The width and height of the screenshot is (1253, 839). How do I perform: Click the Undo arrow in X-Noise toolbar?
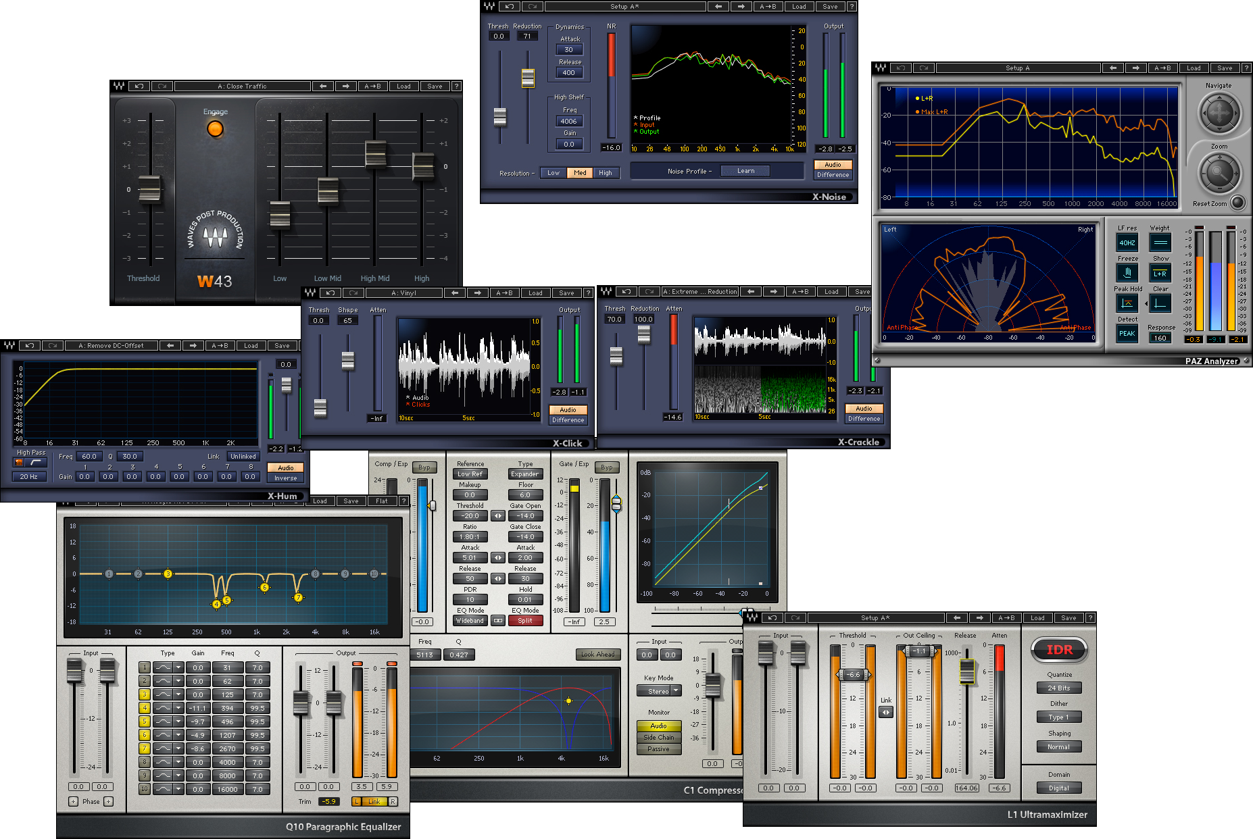pos(509,6)
